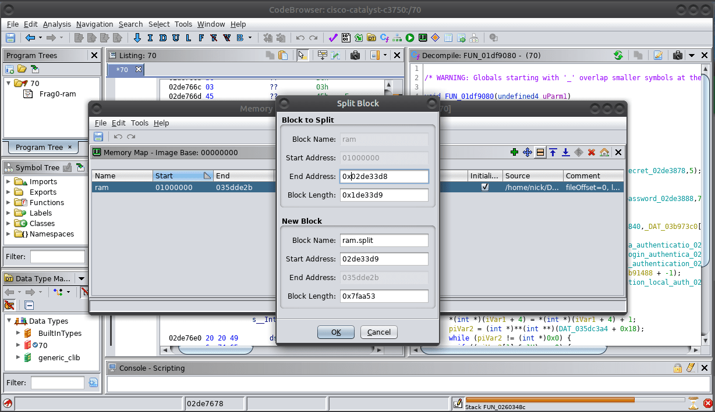
Task: Go to next label with the L icon
Action: pos(188,38)
